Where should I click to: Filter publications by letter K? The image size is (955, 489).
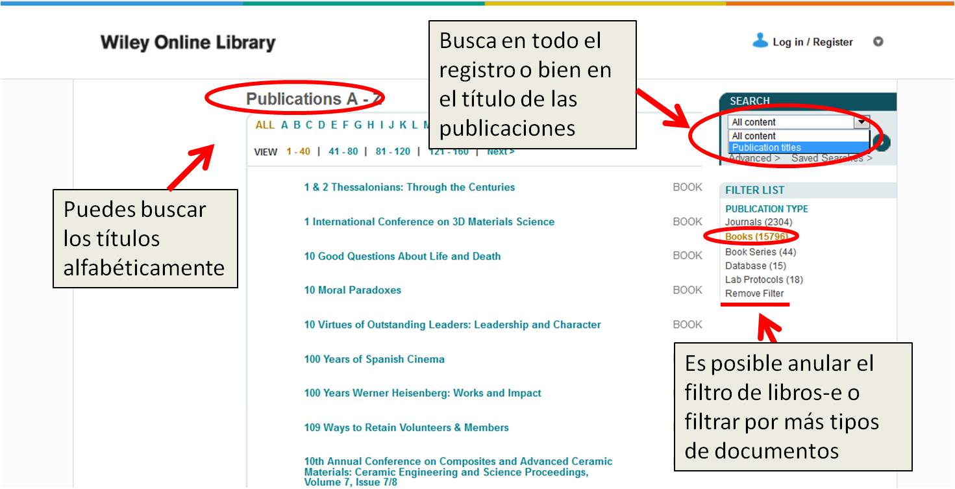(403, 125)
